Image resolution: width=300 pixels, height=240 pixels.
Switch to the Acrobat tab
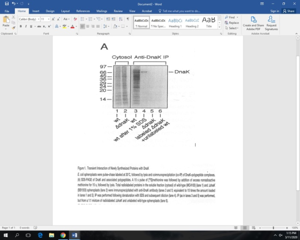click(147, 11)
